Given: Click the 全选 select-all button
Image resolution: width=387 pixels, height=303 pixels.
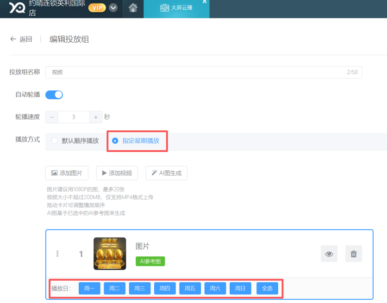Looking at the screenshot, I should click(267, 288).
